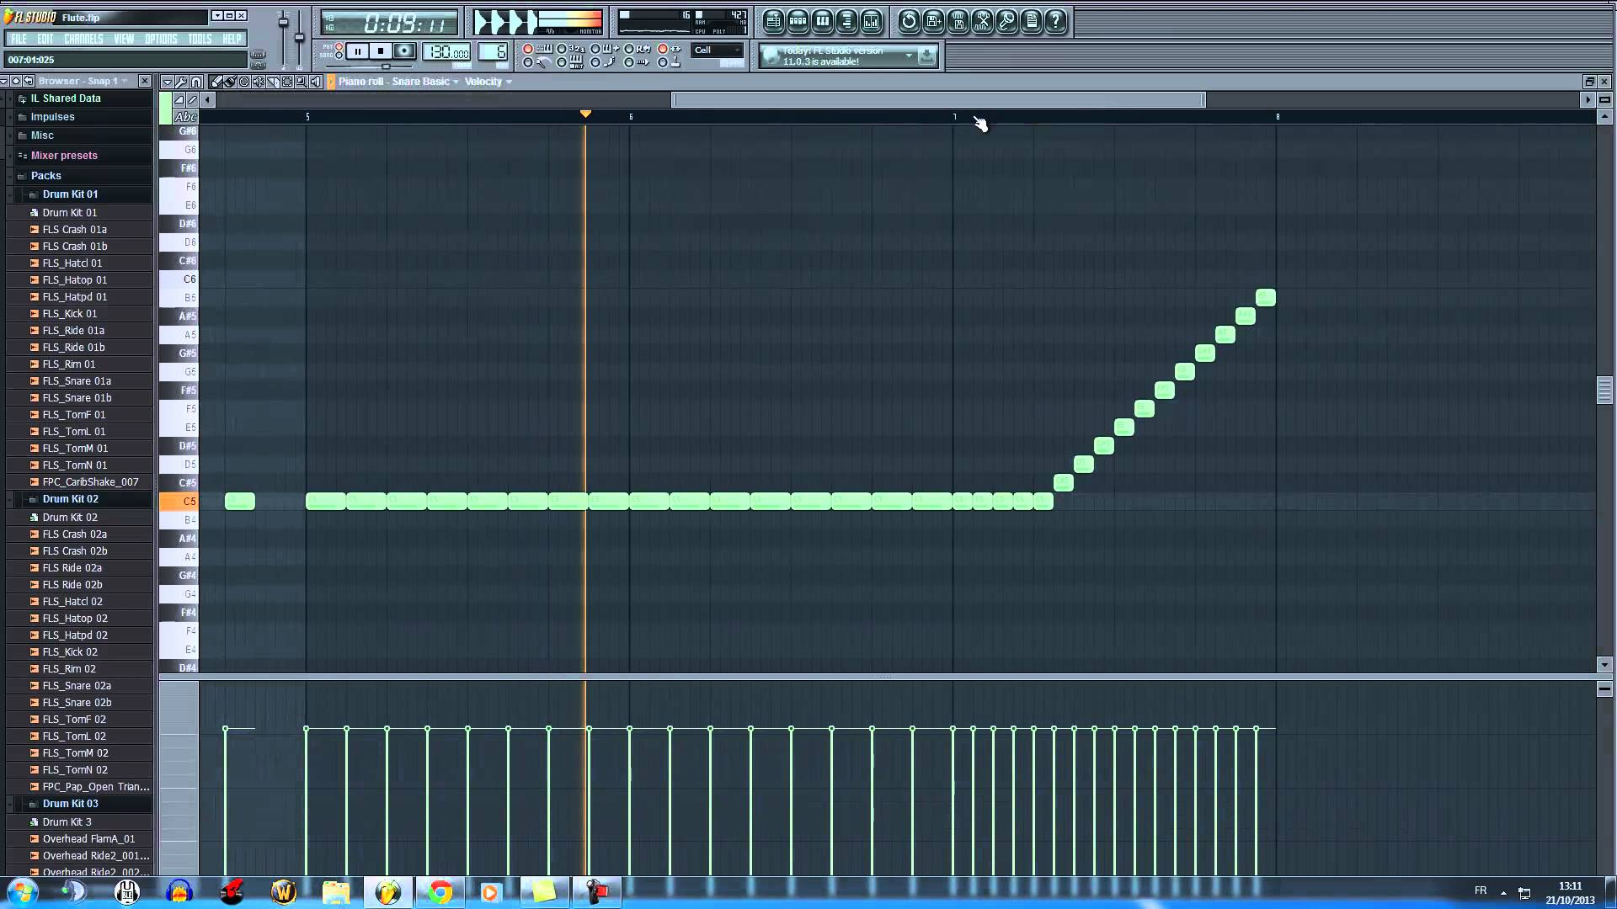
Task: Select the Draw pencil tool
Action: coord(216,82)
